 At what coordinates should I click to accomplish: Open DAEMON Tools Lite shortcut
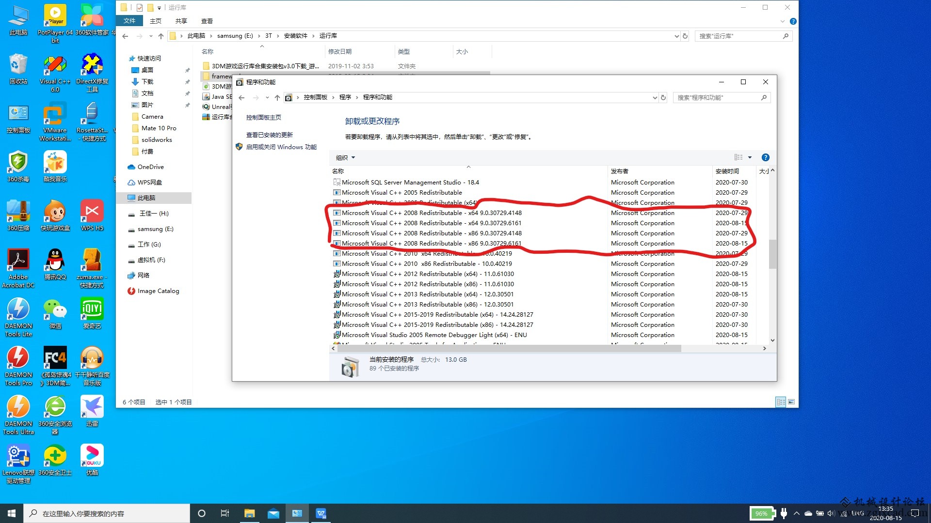tap(18, 317)
